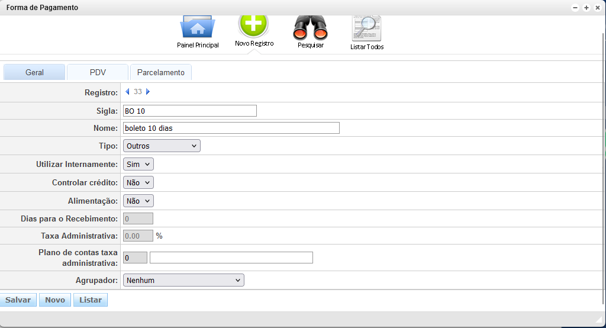The image size is (606, 328).
Task: Click the Salvar button
Action: [18, 300]
